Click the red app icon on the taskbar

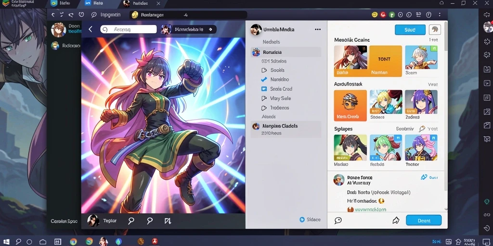coord(155,242)
